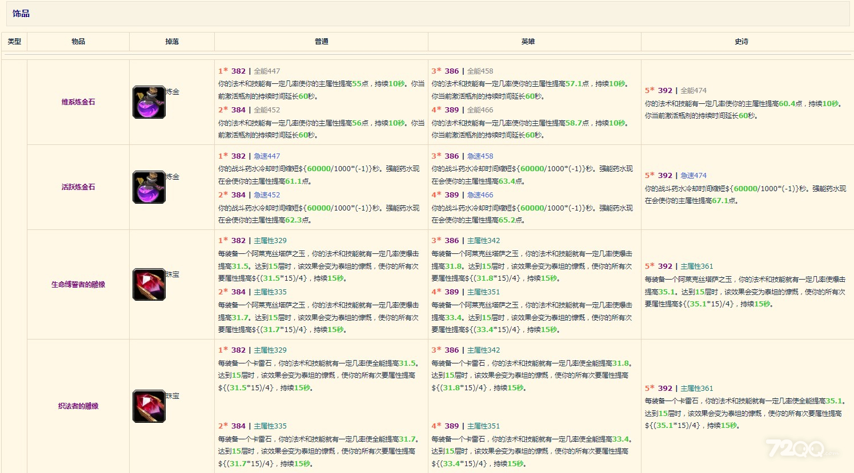Click 主属性361 link in 织法者的雕像 史诗 cell
Viewport: 854px width, 473px height.
coord(697,389)
